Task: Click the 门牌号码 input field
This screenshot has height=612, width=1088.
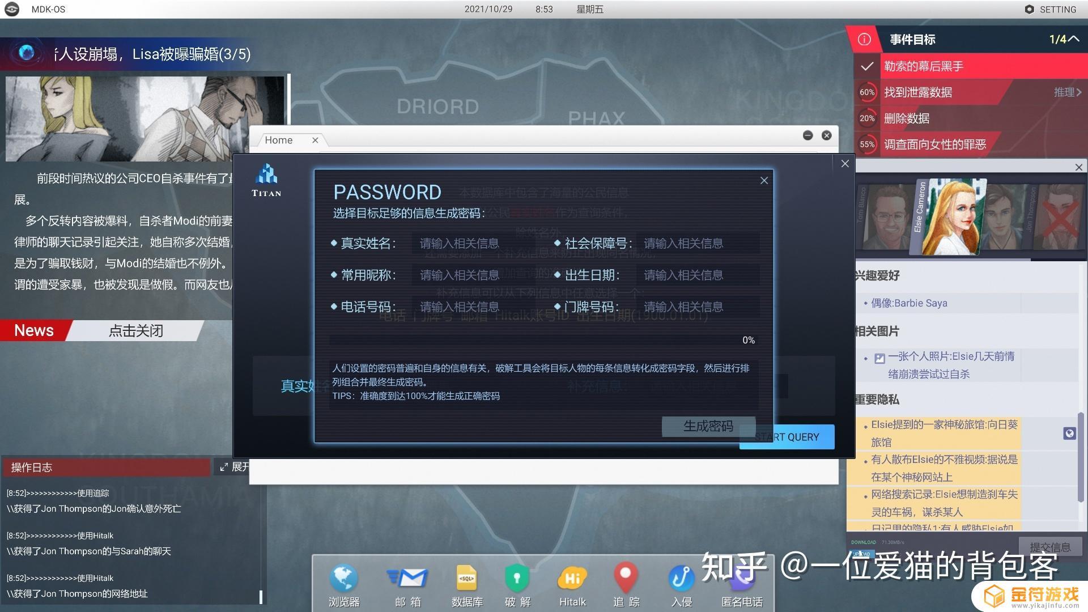Action: click(697, 307)
